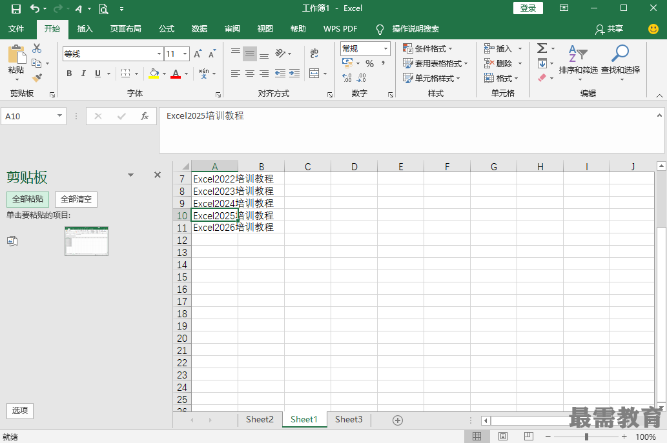Click the AutoSum sigma icon
Screen dimensions: 667x443
coord(542,48)
